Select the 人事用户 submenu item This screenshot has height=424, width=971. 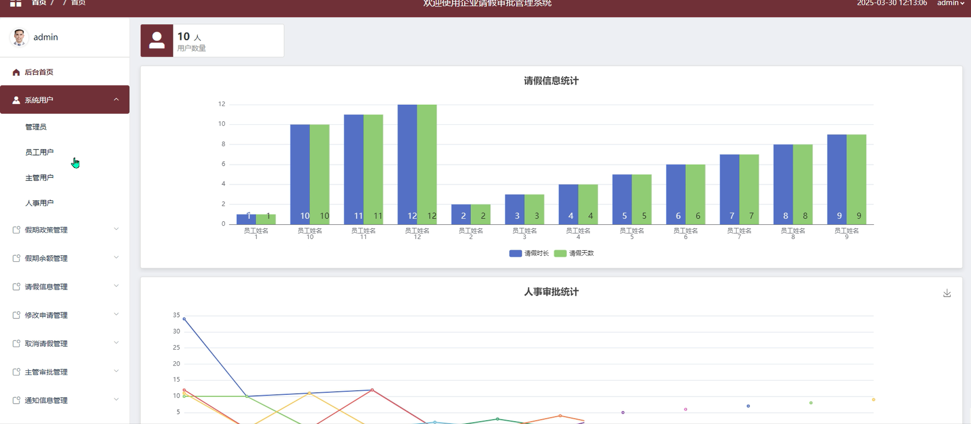coord(39,203)
